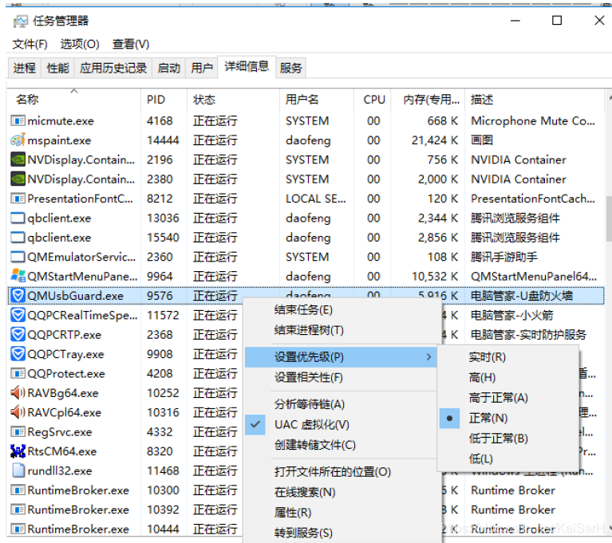Click the rundll32.exe file icon

tap(18, 470)
